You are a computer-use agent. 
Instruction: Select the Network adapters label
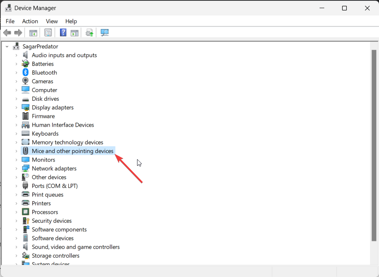tap(54, 169)
